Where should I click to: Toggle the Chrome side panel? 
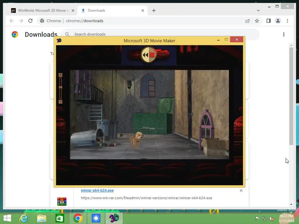click(x=269, y=21)
